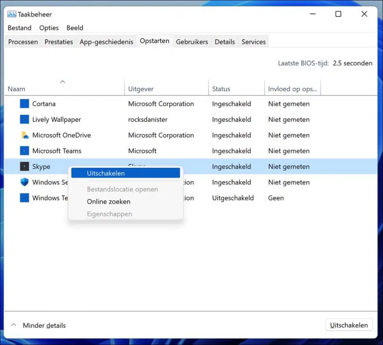The height and width of the screenshot is (345, 383).
Task: Click the 2.5 seconden BIOS time value
Action: coord(352,63)
